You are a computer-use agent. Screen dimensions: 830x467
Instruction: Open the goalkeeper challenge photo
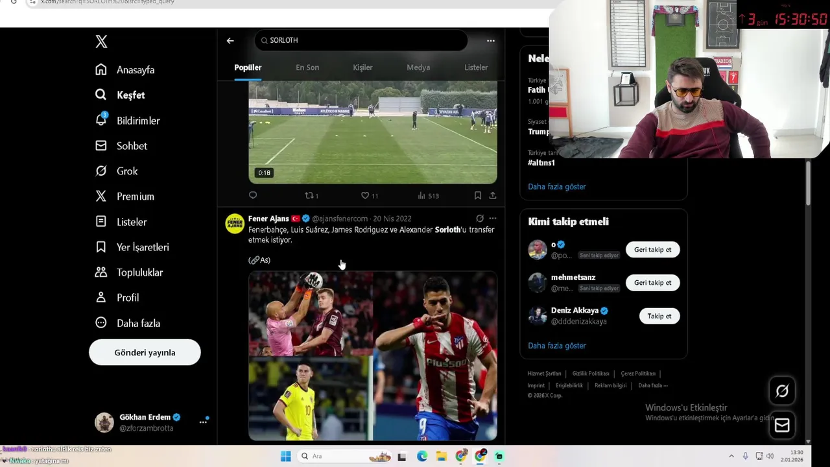click(311, 314)
